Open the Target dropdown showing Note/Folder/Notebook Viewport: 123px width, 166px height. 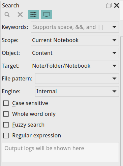(x=75, y=66)
